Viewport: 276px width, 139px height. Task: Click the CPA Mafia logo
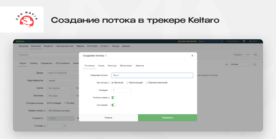(27, 19)
